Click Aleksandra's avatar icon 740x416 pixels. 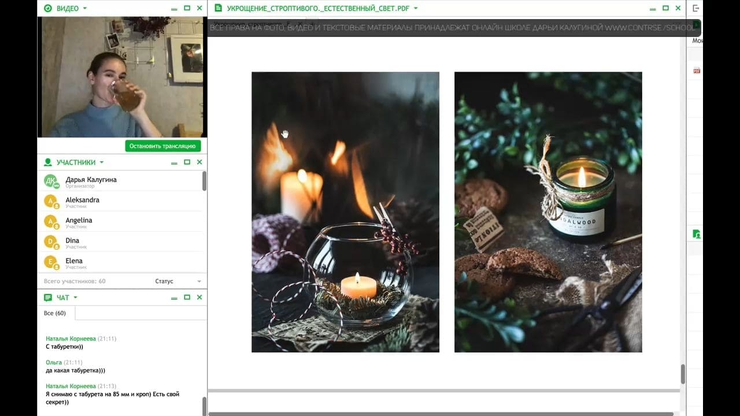tap(51, 202)
